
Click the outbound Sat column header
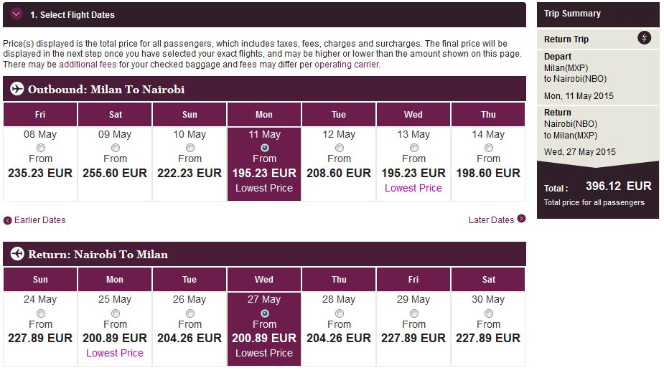115,115
